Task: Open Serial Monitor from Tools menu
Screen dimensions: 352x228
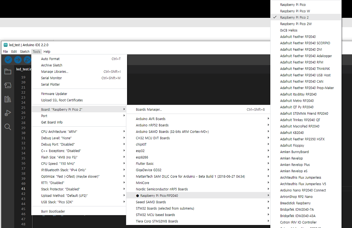Action: (x=79, y=78)
